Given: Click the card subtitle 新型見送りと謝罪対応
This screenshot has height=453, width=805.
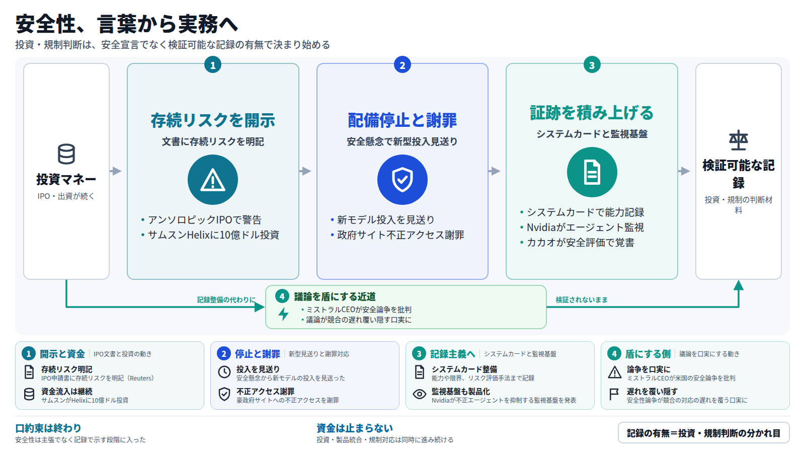Looking at the screenshot, I should (x=319, y=354).
